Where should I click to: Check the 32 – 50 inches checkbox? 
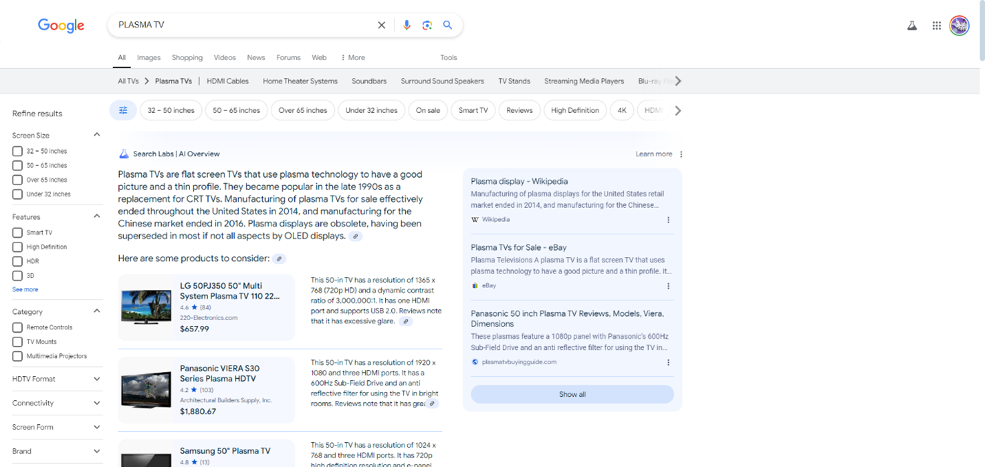tap(18, 151)
